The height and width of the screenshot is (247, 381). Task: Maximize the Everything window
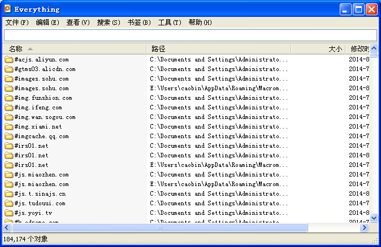click(x=358, y=10)
